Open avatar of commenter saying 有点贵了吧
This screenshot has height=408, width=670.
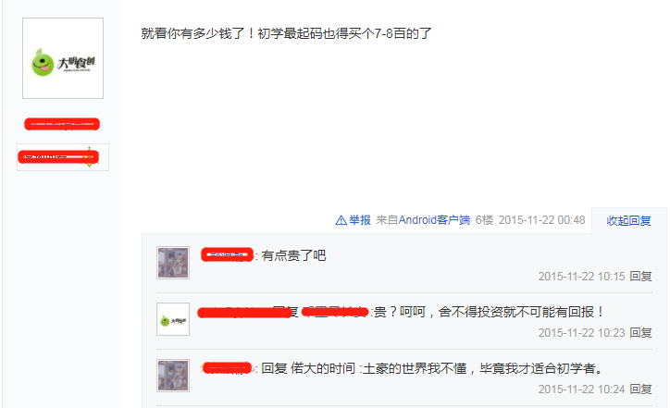pos(173,263)
